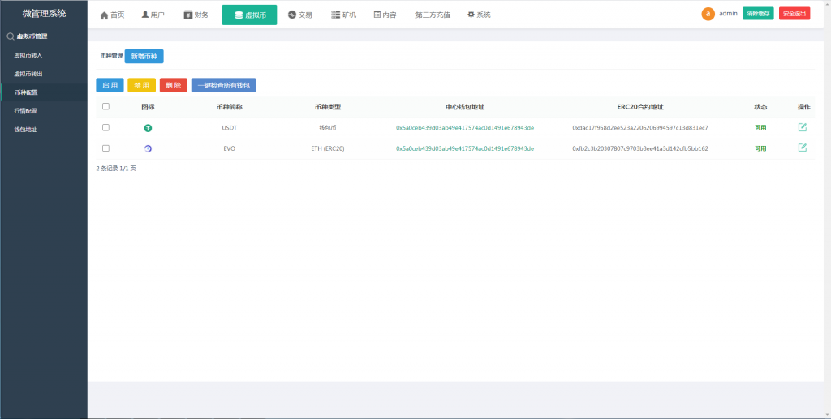Check the EVO row checkbox
This screenshot has width=831, height=419.
pos(105,148)
